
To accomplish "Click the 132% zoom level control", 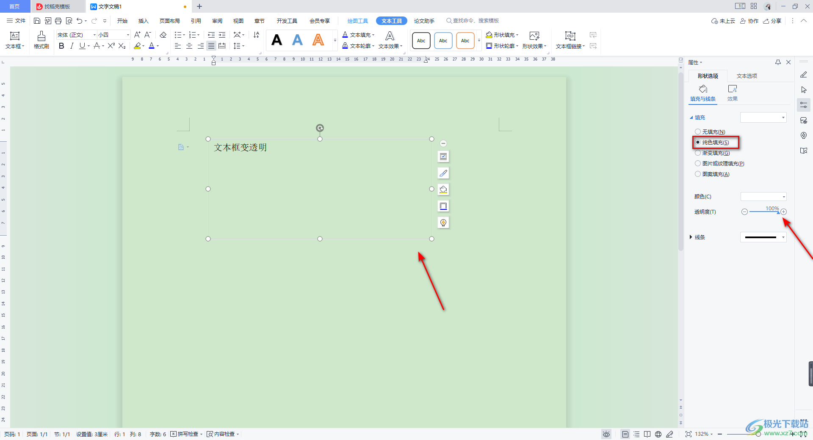I will pos(701,434).
